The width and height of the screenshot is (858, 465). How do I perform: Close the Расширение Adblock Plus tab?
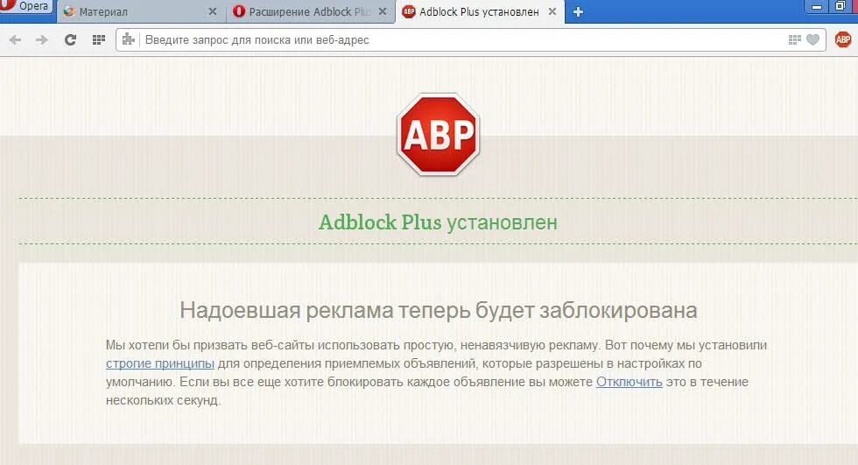[x=383, y=11]
